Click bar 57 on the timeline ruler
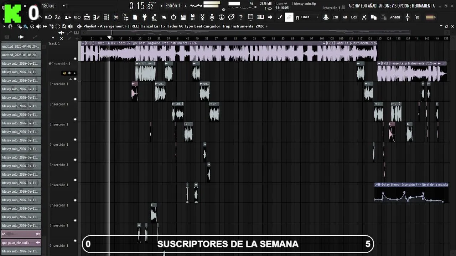This screenshot has width=456, height=256. (216, 38)
